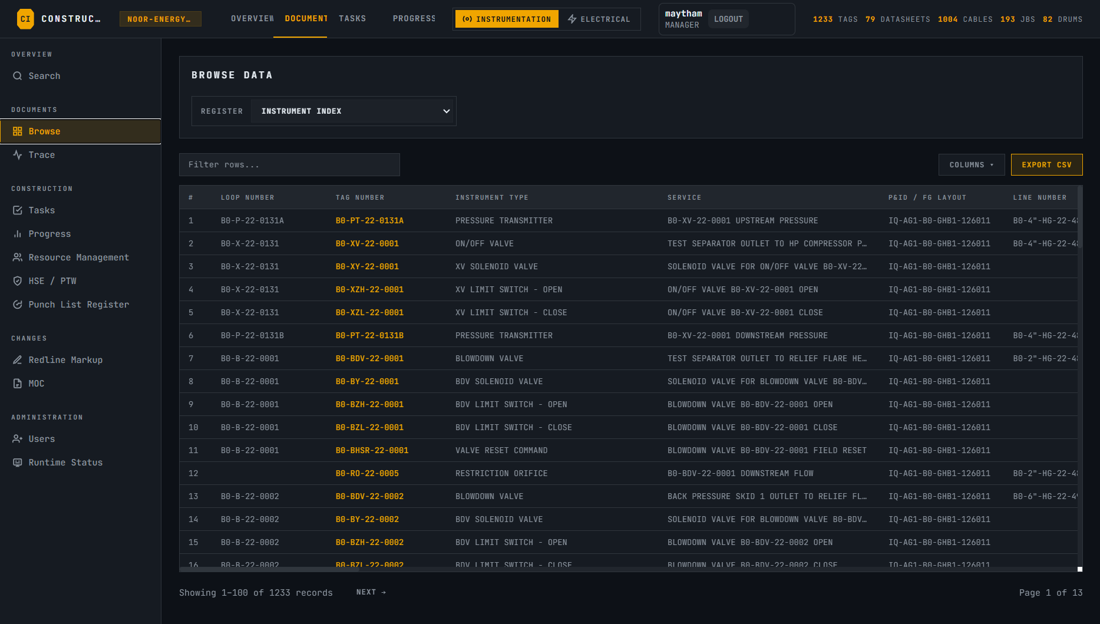Open tag B0-PT-22-0131A link

coord(369,220)
